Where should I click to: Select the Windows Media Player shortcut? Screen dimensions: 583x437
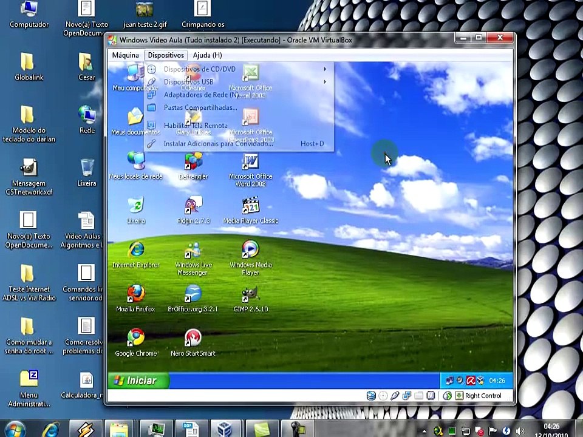pos(251,259)
